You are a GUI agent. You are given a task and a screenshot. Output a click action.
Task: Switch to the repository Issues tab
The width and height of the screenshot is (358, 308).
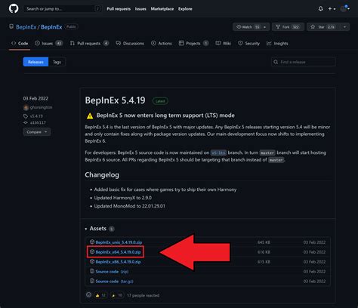tap(48, 43)
